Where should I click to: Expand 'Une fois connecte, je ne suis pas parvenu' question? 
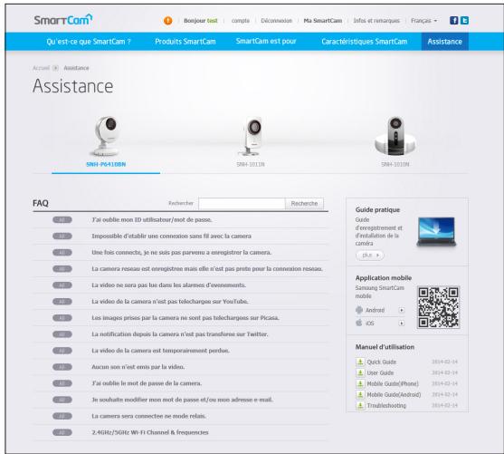[182, 253]
